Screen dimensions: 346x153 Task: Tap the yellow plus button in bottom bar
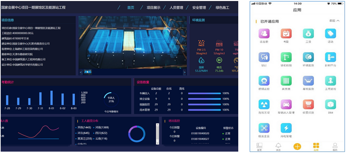point(297,146)
